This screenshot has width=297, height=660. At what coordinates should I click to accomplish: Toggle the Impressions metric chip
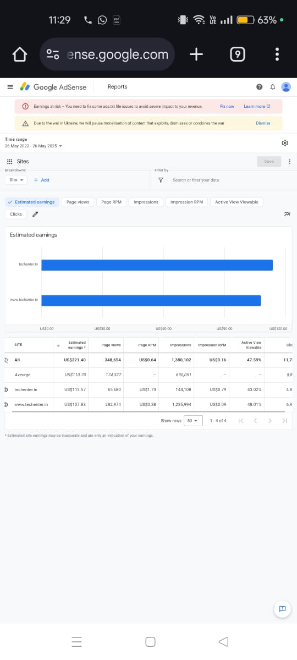tap(146, 202)
